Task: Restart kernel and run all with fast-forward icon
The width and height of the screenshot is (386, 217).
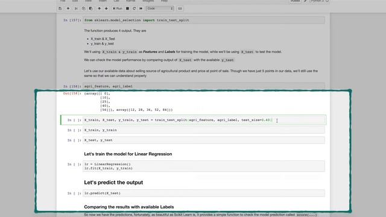Action: [141, 8]
